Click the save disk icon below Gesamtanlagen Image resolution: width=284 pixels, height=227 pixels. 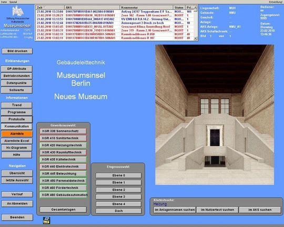pyautogui.click(x=47, y=220)
